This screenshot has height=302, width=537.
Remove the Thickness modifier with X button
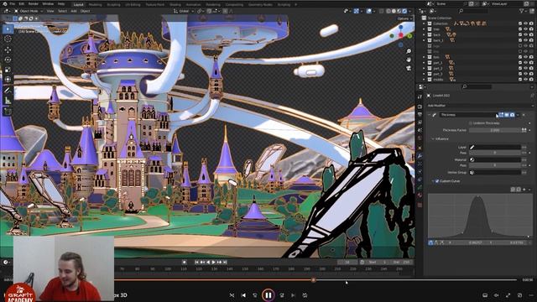(x=524, y=115)
